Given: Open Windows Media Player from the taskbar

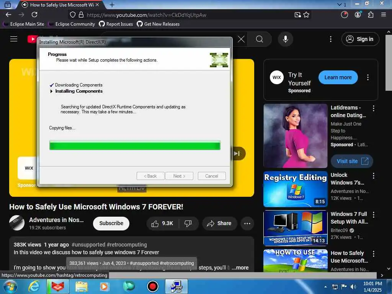Looking at the screenshot, I should [x=105, y=286].
